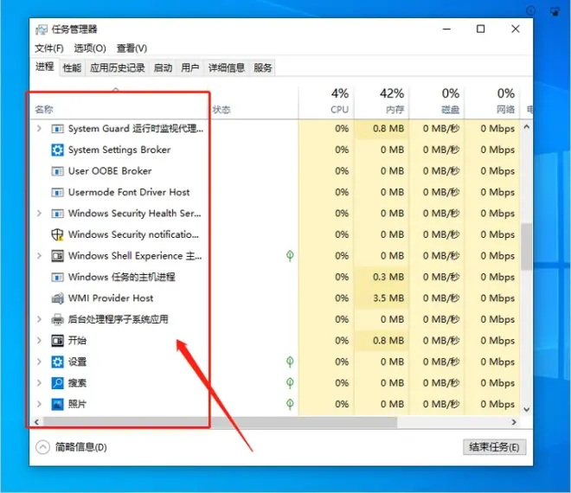Click the Windows 任务的主机进程 icon
Image resolution: width=571 pixels, height=493 pixels.
57,277
